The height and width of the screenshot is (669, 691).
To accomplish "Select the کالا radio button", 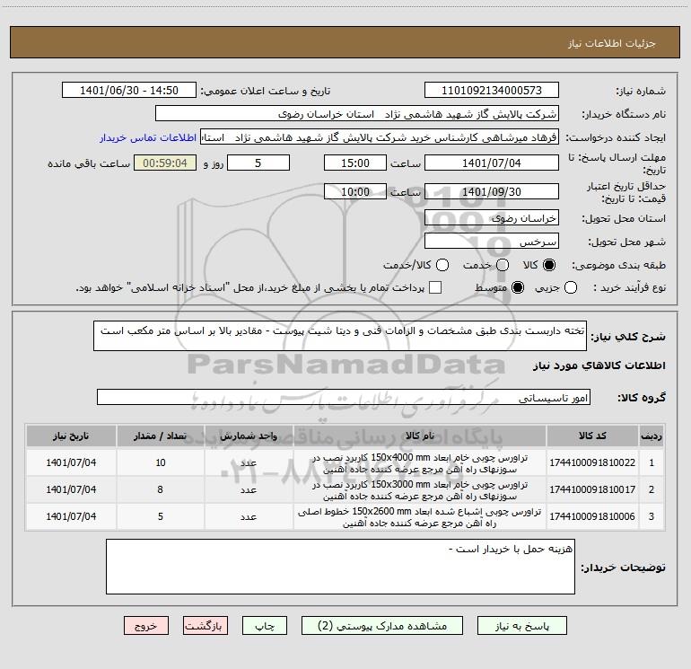I will tap(549, 265).
